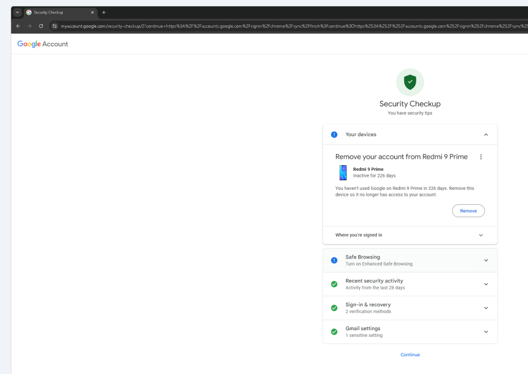528x374 pixels.
Task: Open the three-dot menu for Redmi 9 Prime
Action: coord(481,157)
